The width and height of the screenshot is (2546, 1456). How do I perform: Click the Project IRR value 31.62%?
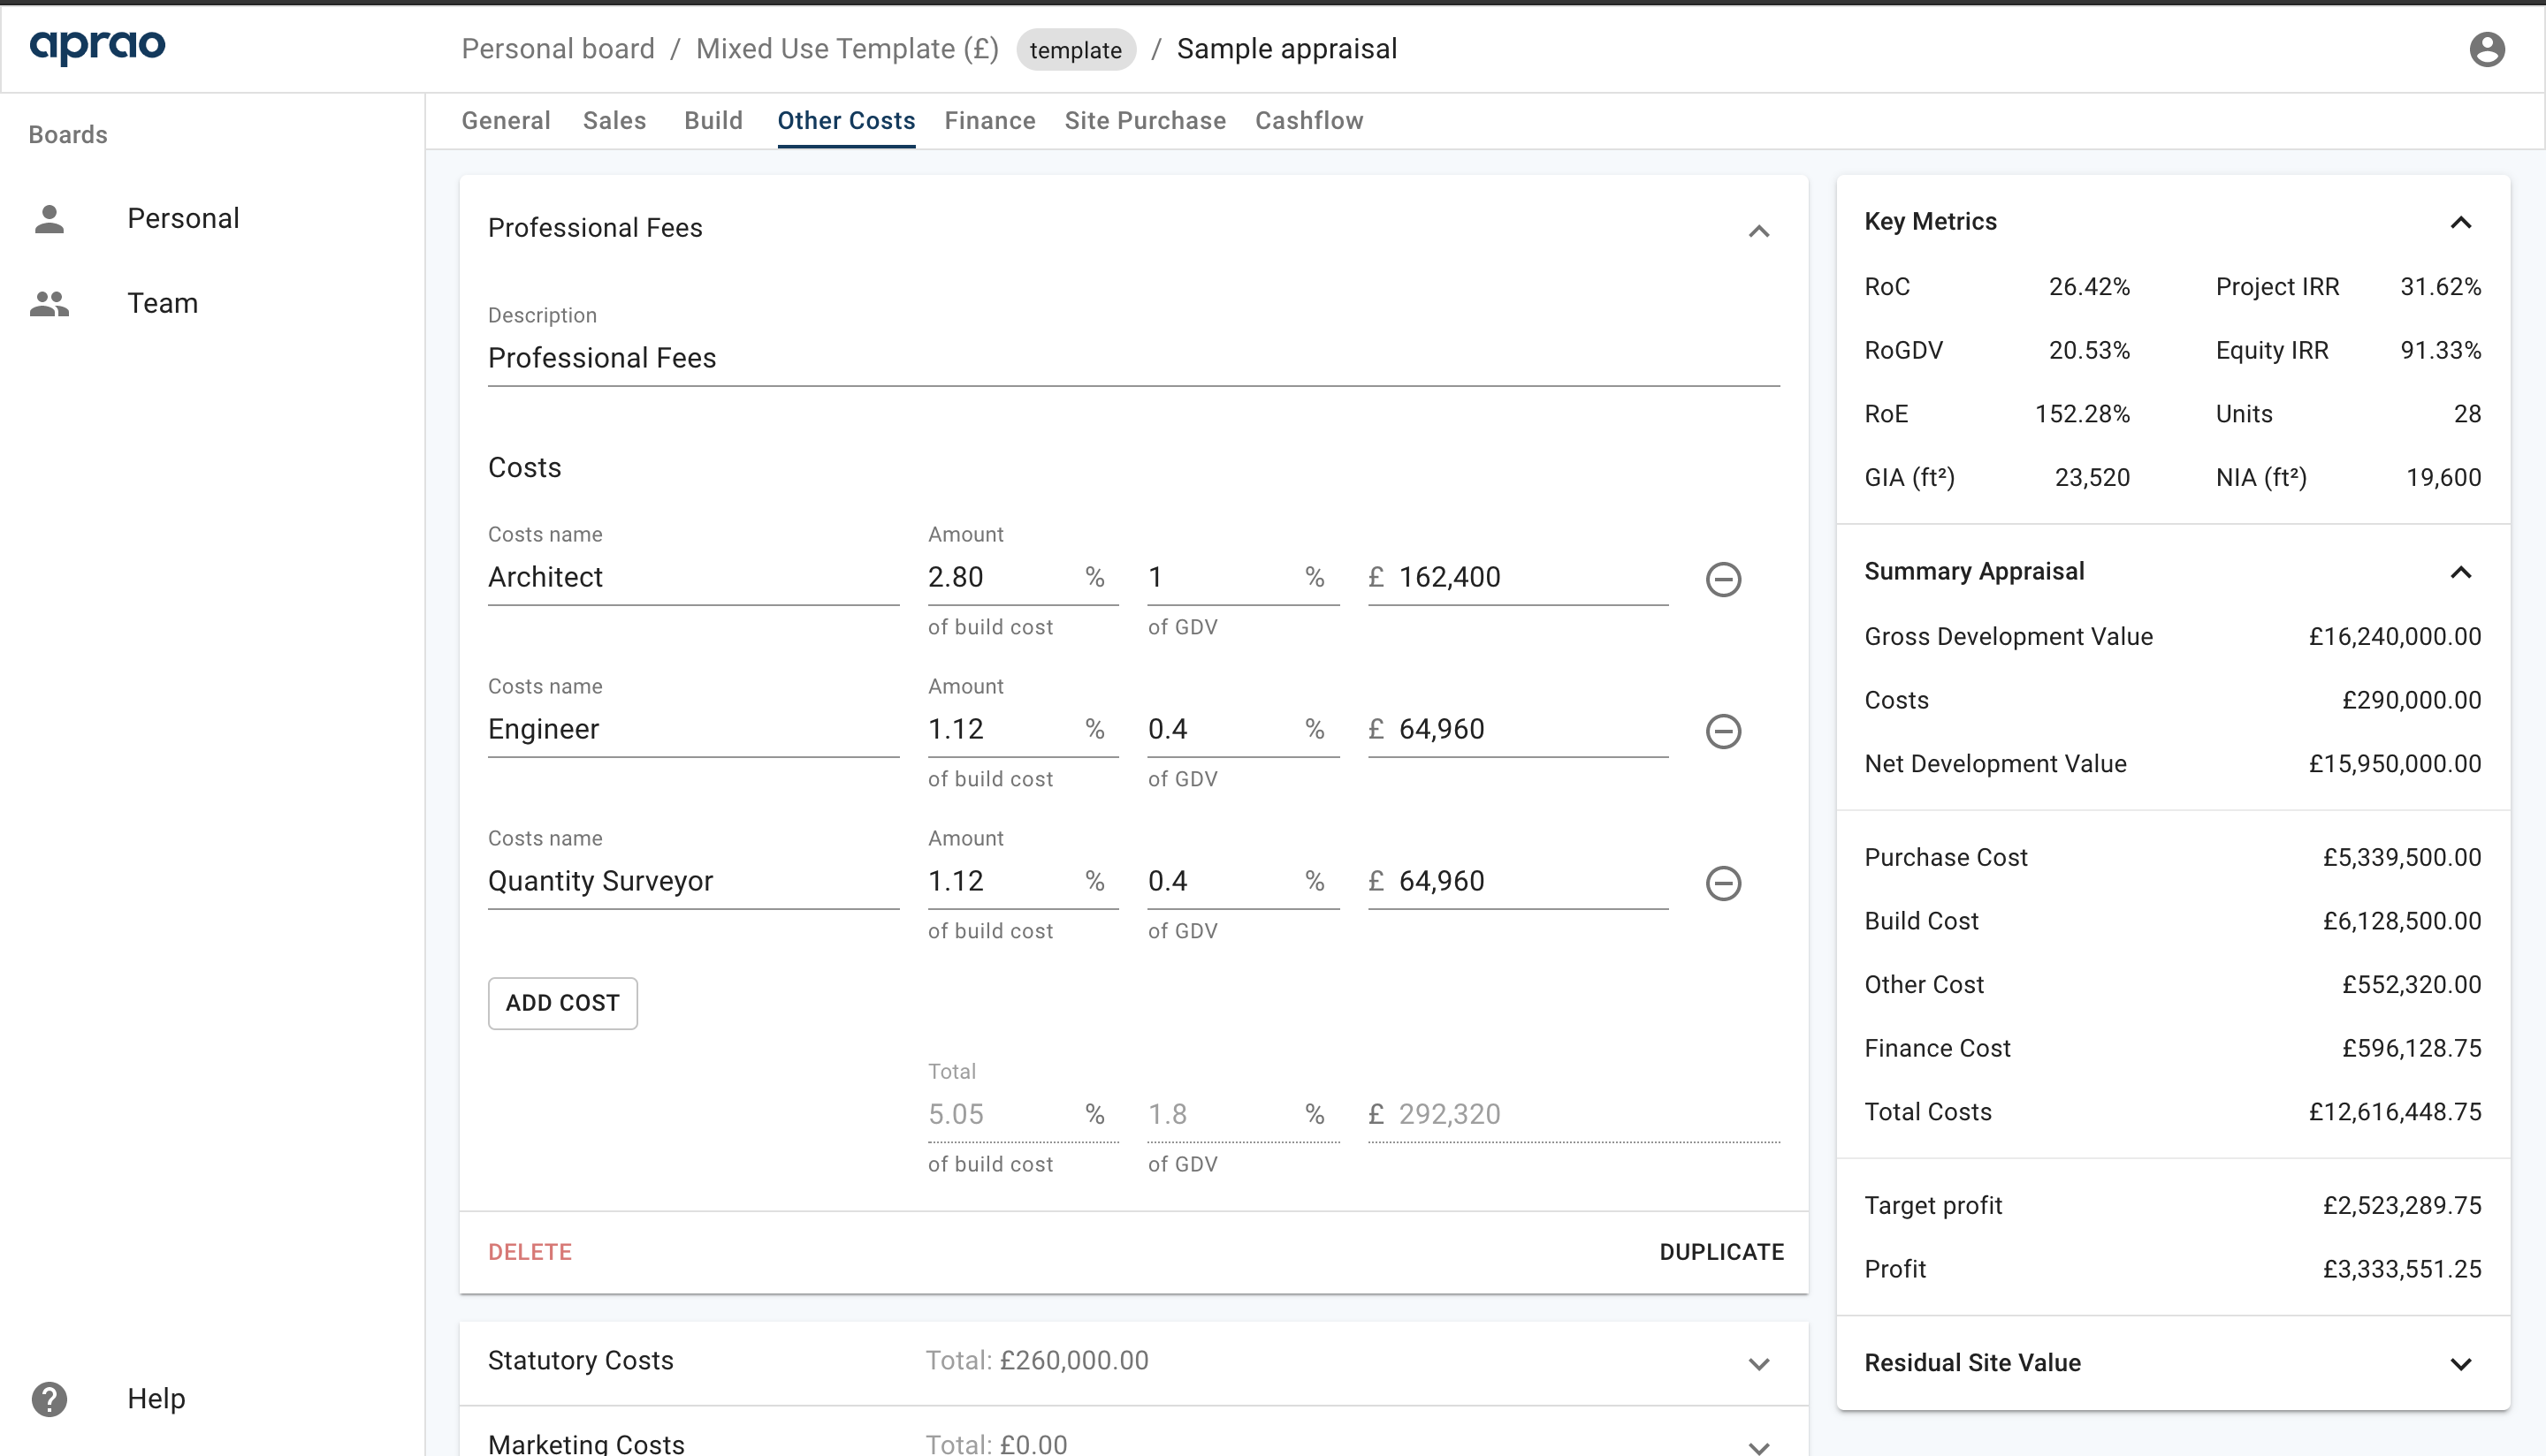(2440, 287)
